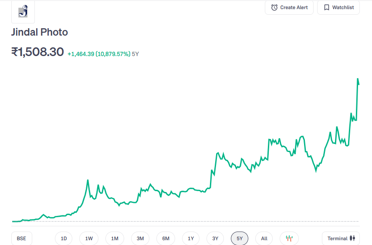
Task: Click the green +1,464.39 gain percentage text
Action: point(98,54)
